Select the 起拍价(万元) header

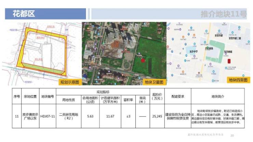157,96
